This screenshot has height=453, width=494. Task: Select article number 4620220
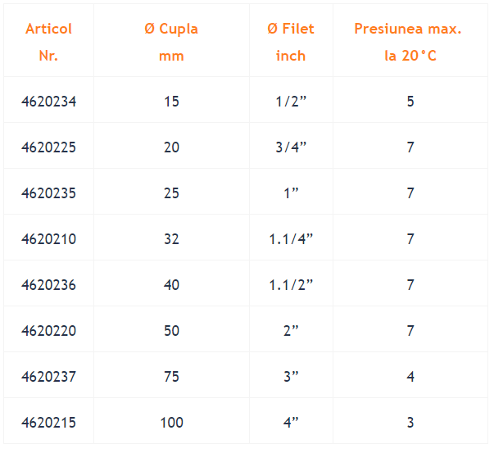(48, 330)
